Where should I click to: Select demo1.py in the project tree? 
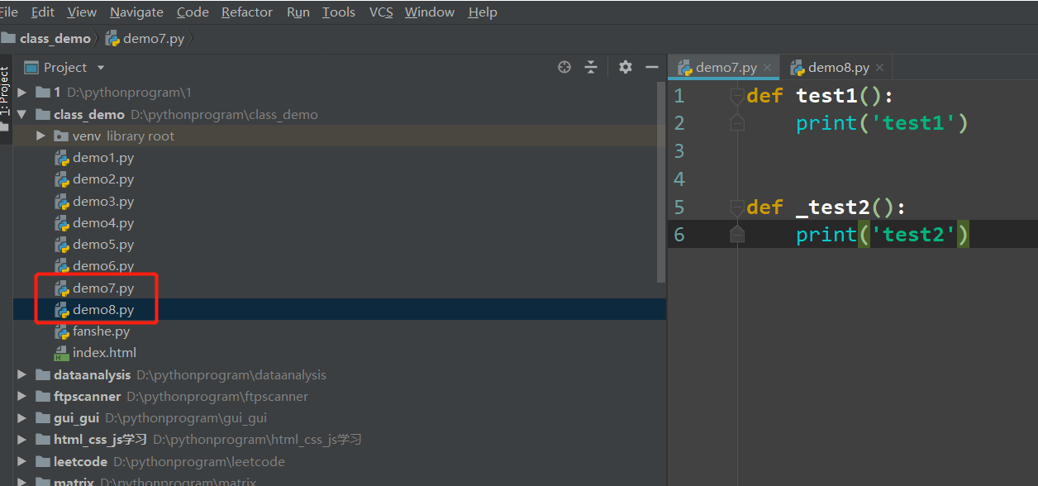coord(103,157)
